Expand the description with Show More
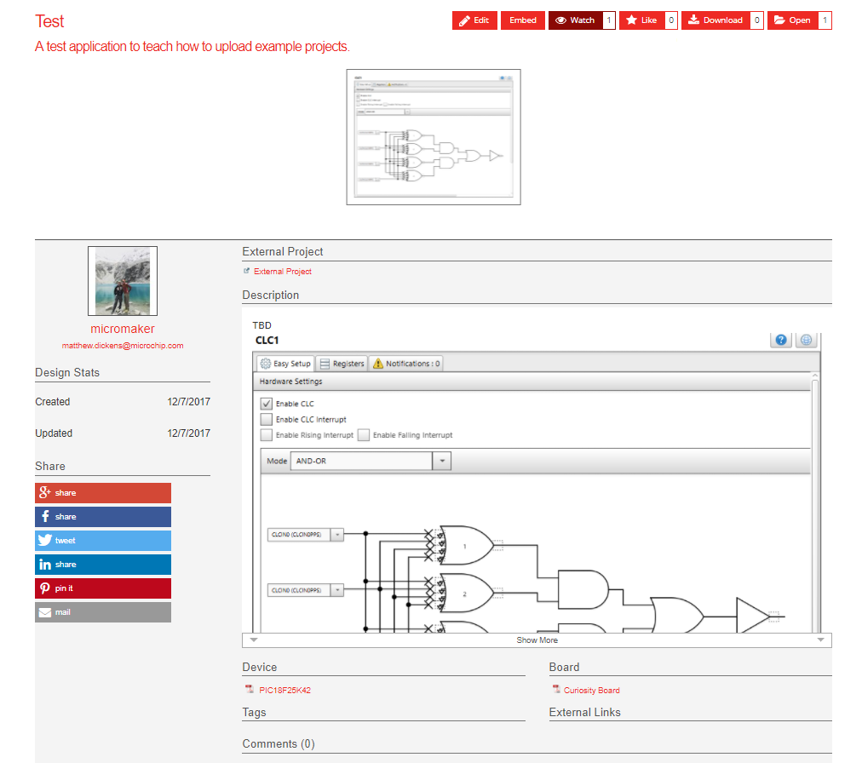862x763 pixels. (537, 640)
